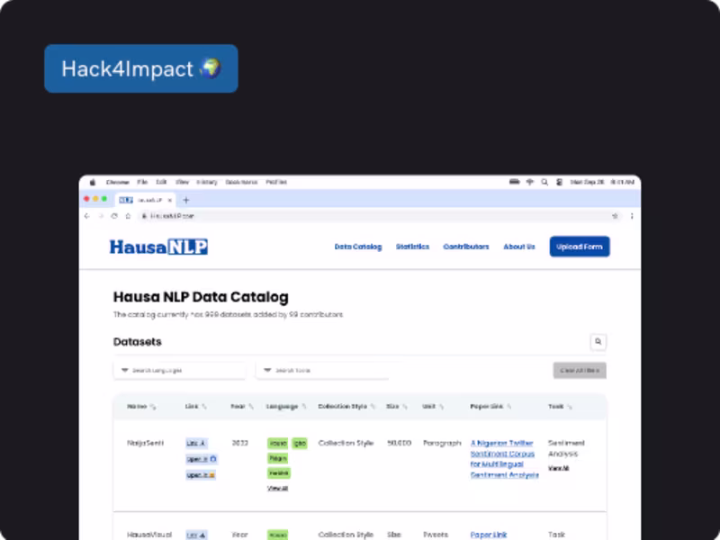Click the Clear All Filters button
720x540 pixels.
tap(580, 370)
